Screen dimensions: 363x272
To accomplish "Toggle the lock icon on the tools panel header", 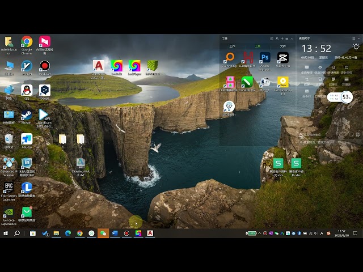I will pos(277,39).
